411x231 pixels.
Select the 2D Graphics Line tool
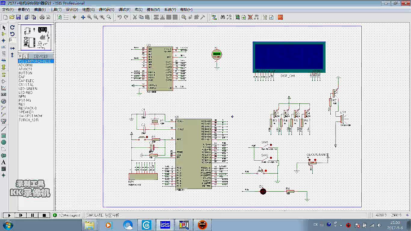4,129
